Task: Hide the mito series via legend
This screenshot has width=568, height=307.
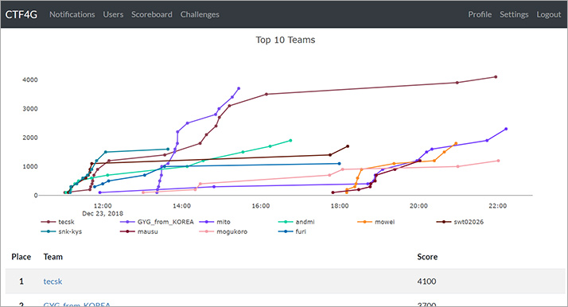Action: 215,222
